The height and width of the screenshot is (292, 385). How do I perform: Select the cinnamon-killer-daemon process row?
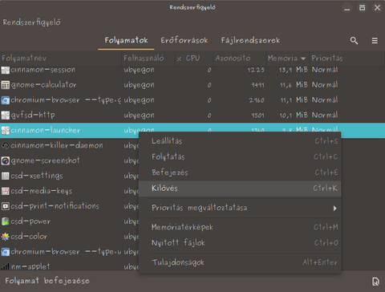[70, 145]
